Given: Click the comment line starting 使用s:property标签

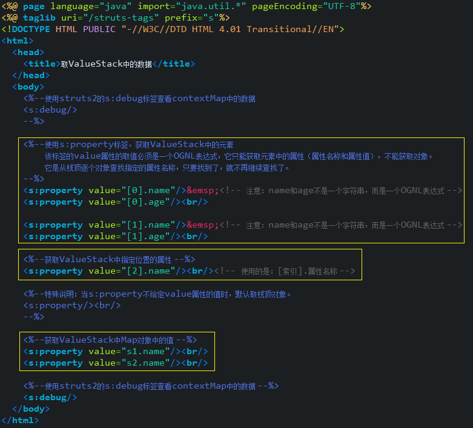Looking at the screenshot, I should pyautogui.click(x=128, y=145).
